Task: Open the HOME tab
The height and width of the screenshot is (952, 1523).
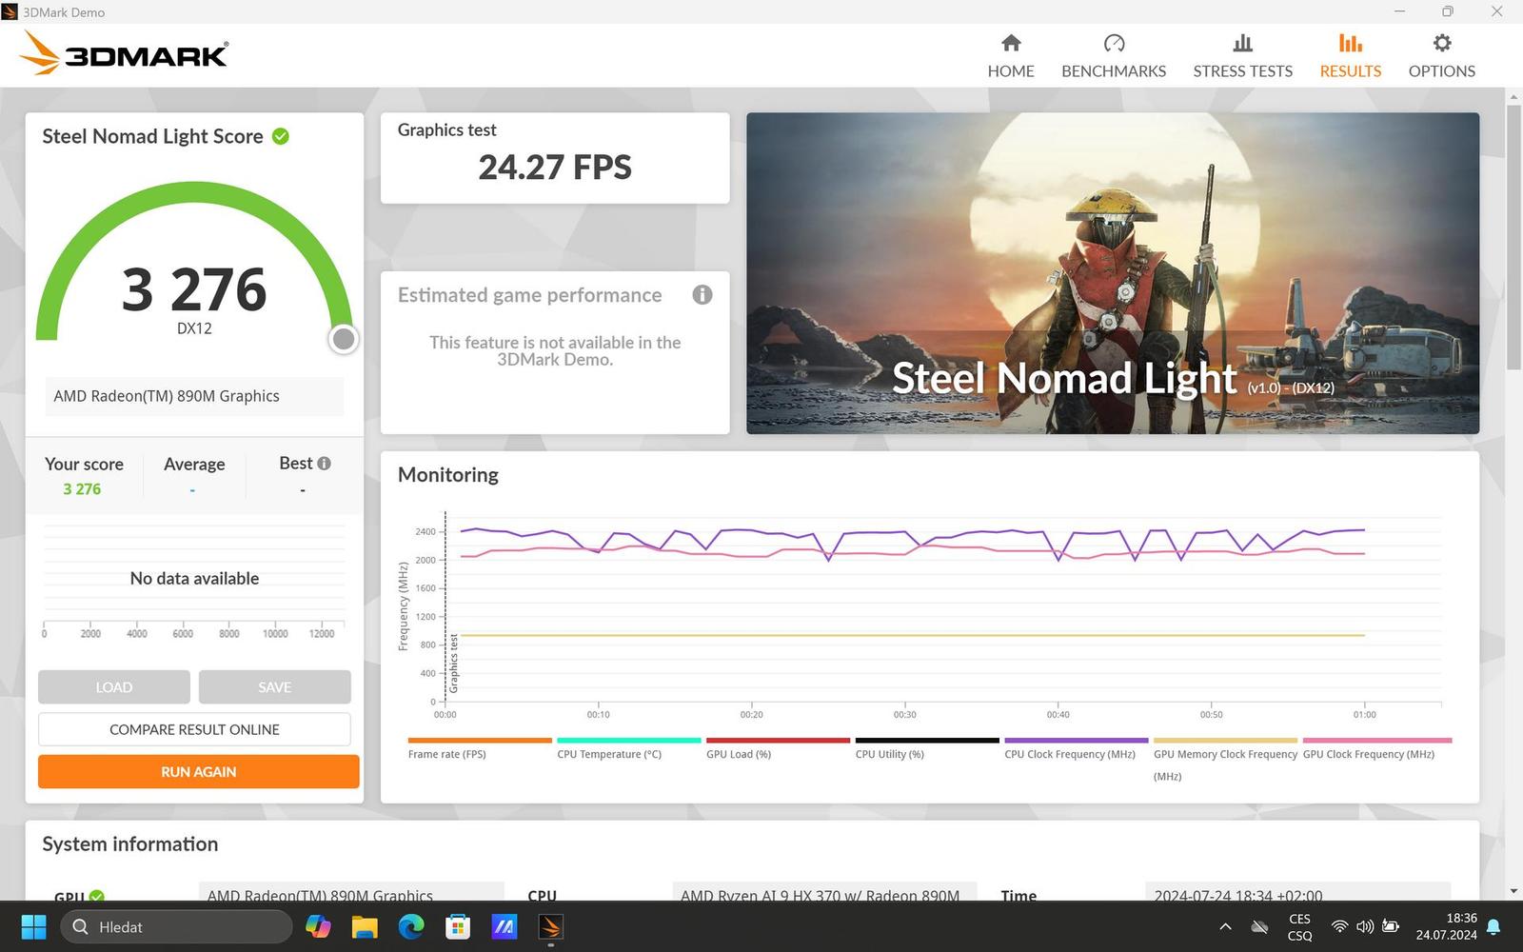Action: tap(1011, 56)
